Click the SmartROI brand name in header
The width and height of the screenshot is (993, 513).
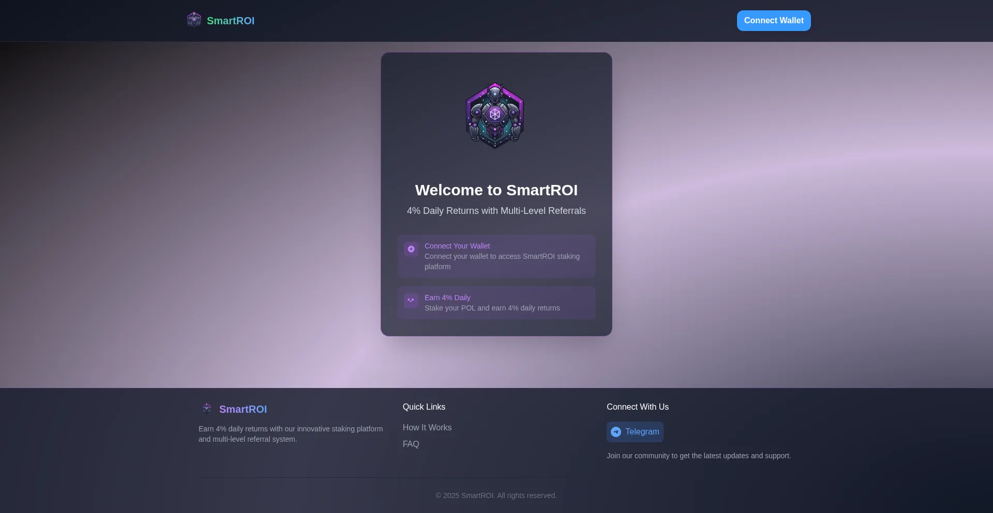[x=231, y=21]
